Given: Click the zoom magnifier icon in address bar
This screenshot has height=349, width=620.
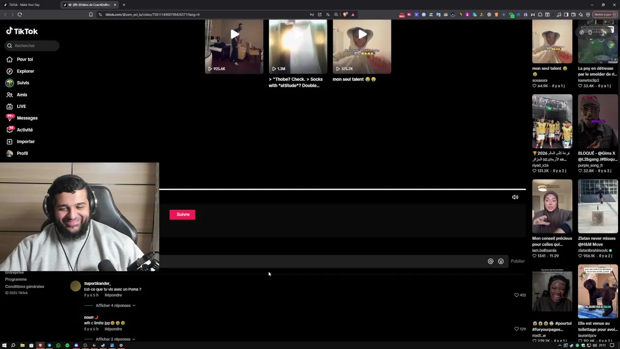Looking at the screenshot, I should [336, 15].
